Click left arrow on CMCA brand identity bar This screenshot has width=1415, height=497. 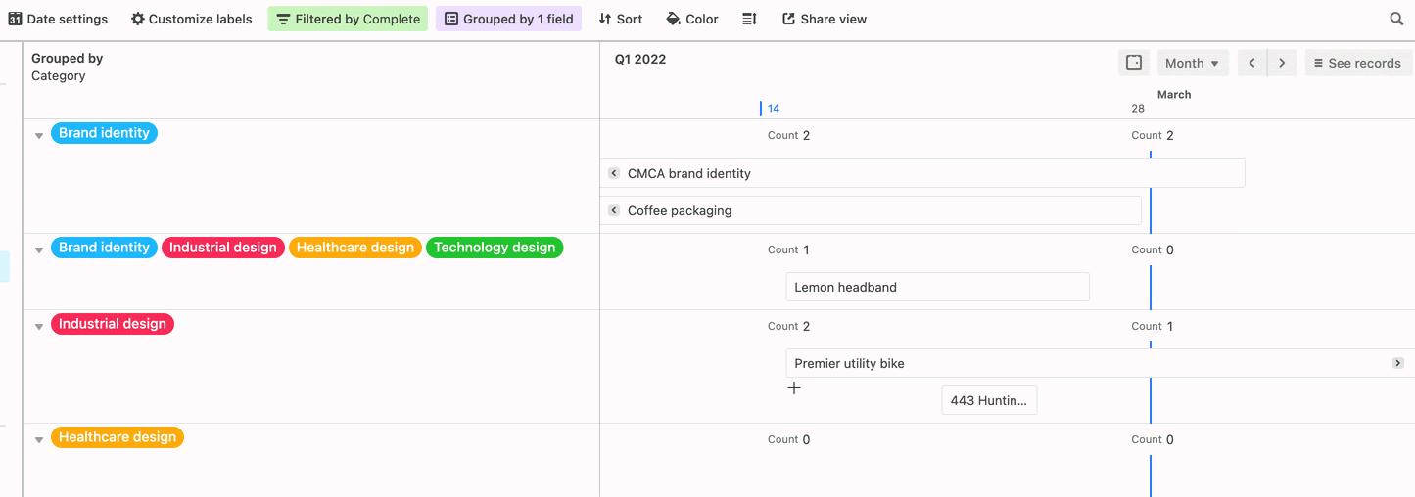point(614,173)
